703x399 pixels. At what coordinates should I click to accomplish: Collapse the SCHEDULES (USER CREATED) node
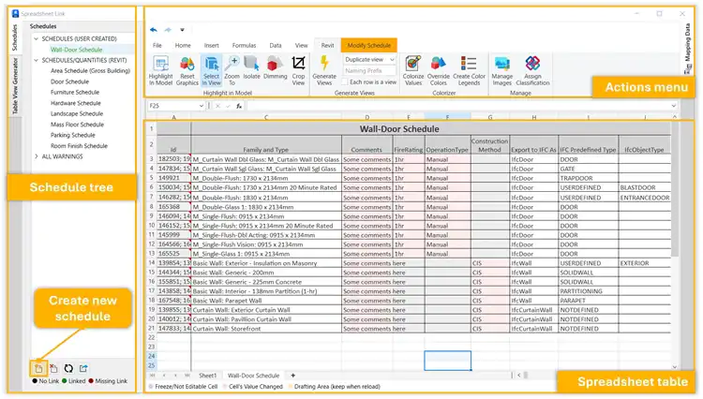pyautogui.click(x=37, y=39)
